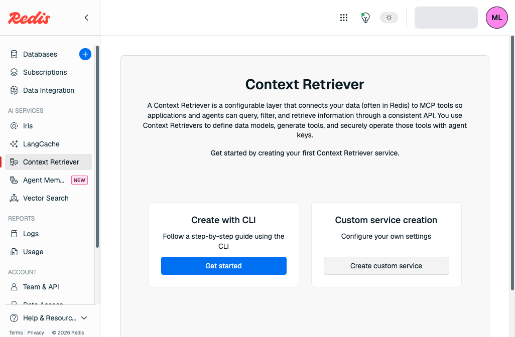Open the lightbulb tips icon
Viewport: 515px width, 337px height.
365,18
